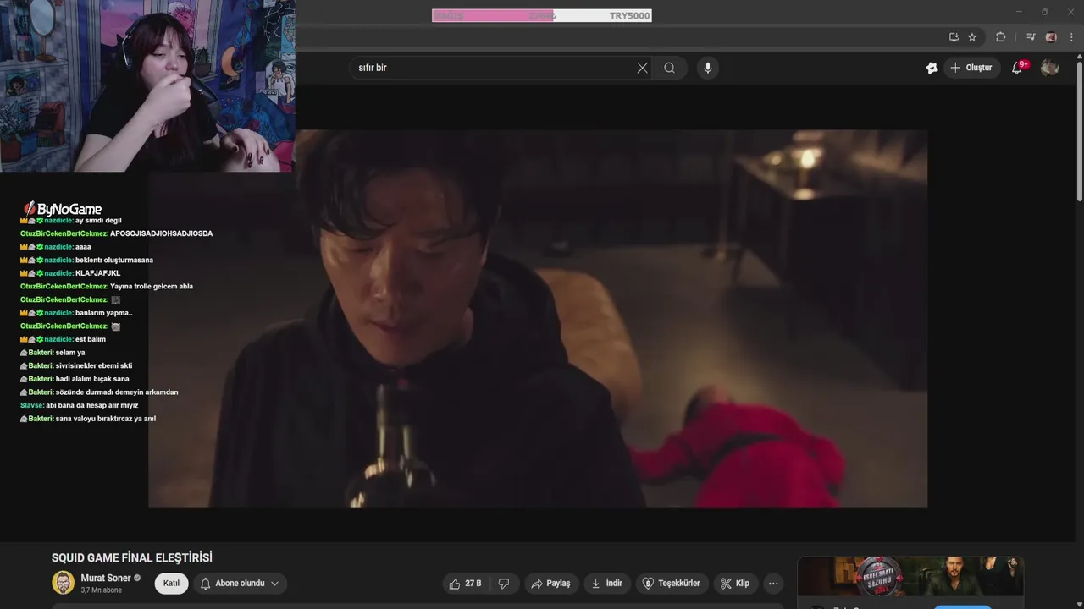
Task: Install app icon in address bar
Action: click(954, 37)
